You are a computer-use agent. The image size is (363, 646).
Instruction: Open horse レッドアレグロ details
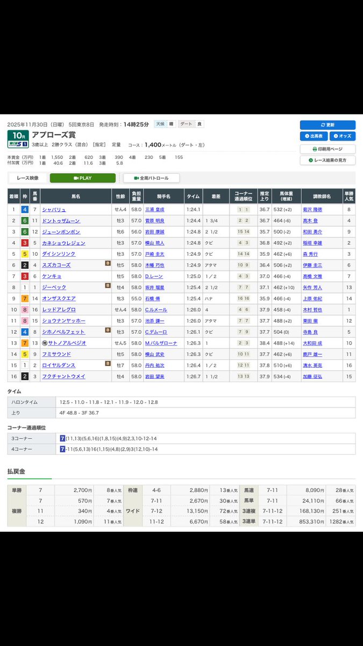(x=59, y=310)
